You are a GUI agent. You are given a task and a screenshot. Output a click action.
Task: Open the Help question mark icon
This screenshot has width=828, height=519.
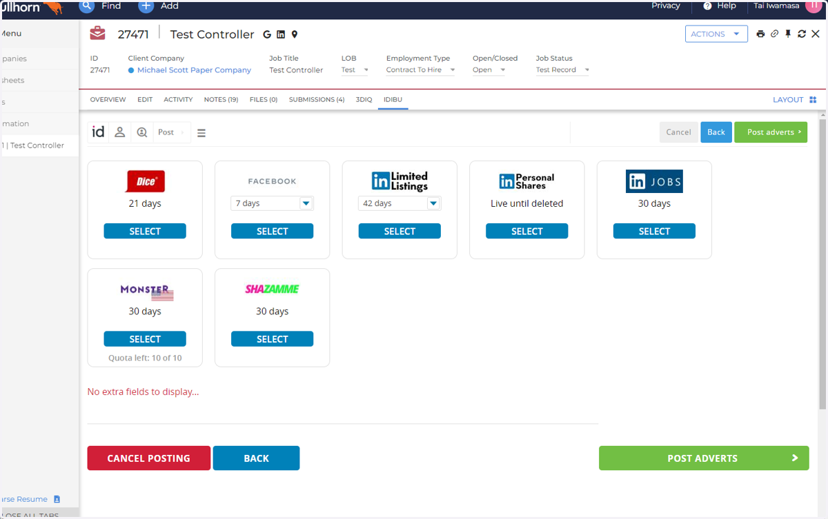click(x=707, y=6)
